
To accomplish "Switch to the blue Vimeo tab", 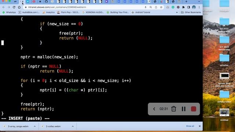I will click(28, 1).
